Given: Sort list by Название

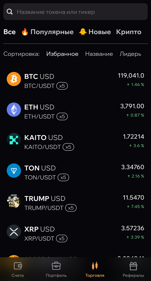Looking at the screenshot, I should click(x=99, y=54).
